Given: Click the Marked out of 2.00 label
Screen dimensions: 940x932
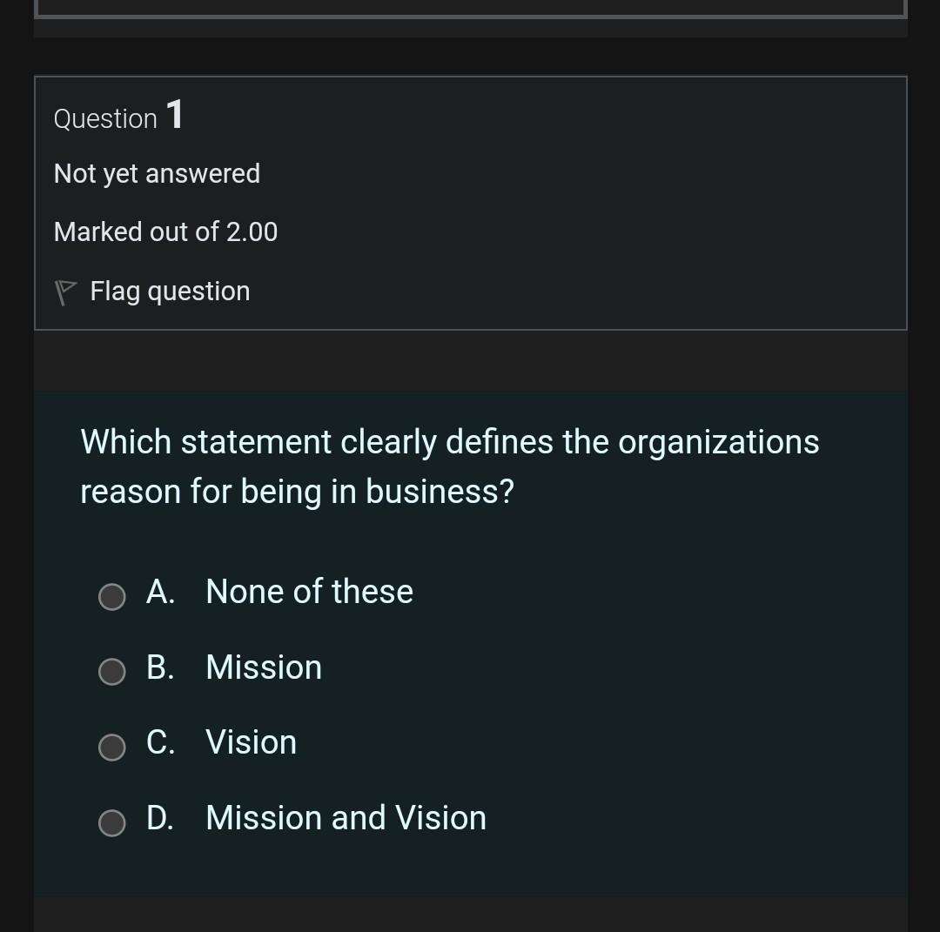Looking at the screenshot, I should tap(165, 231).
